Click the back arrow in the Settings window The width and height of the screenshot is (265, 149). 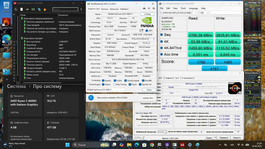pos(7,79)
